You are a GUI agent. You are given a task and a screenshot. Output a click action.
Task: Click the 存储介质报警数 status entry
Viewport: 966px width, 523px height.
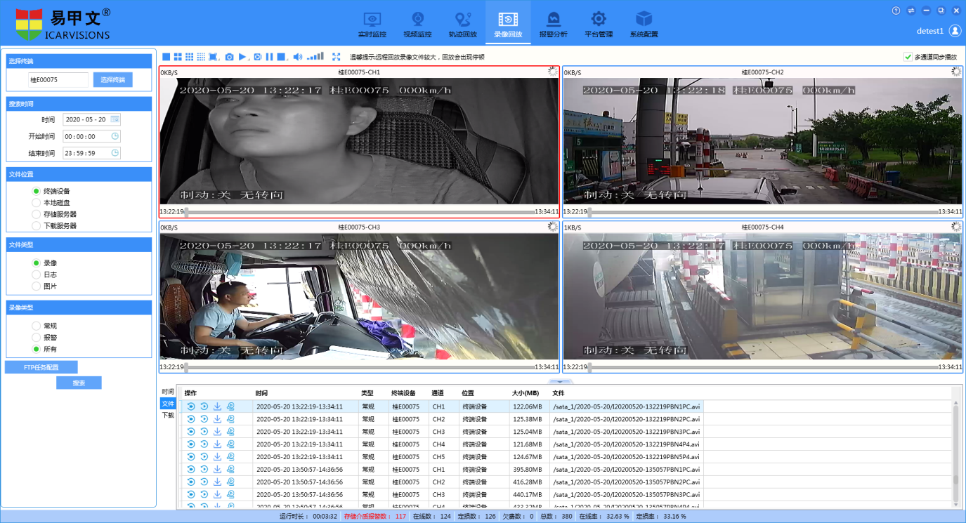(x=375, y=517)
